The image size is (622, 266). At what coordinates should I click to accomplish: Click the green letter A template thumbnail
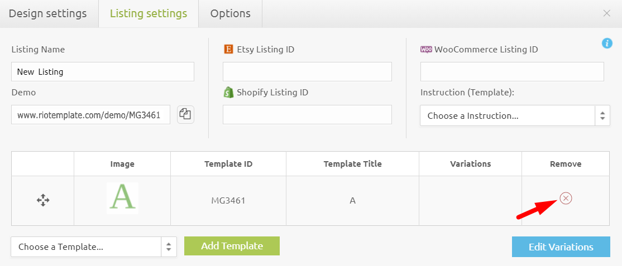[122, 198]
